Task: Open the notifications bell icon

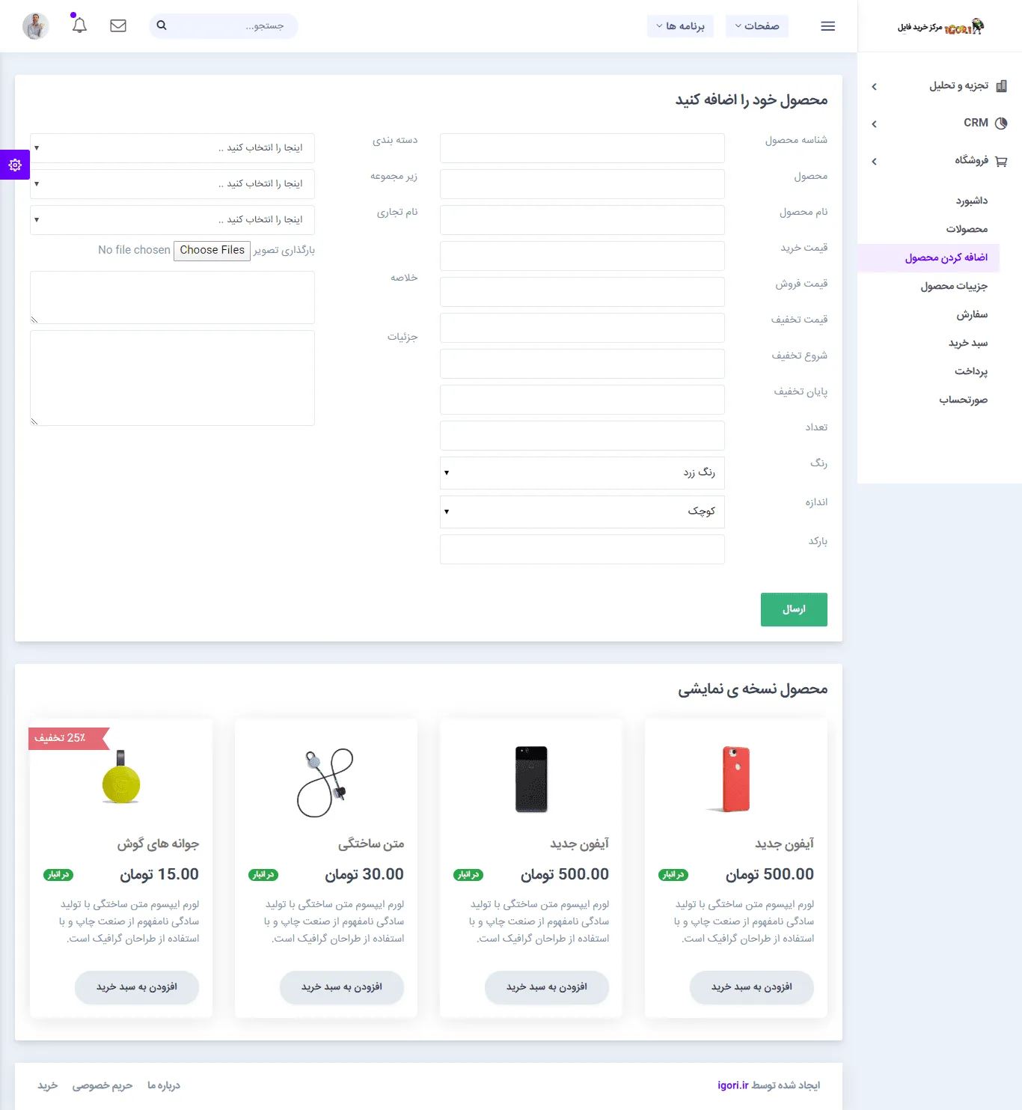Action: pos(79,25)
